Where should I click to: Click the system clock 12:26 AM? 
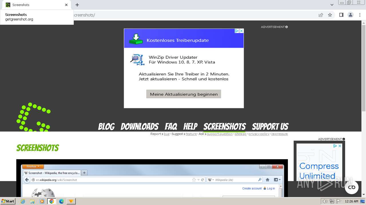(351, 201)
